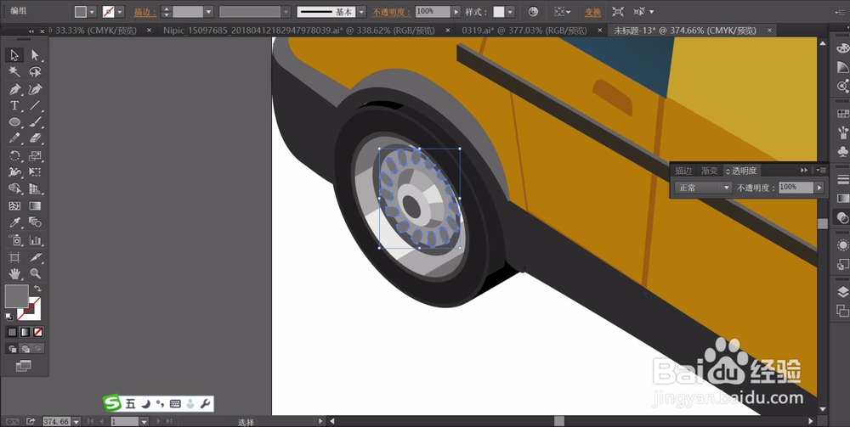Pick the Type tool

(14, 105)
